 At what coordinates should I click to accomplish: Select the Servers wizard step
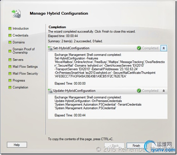click(x=18, y=60)
